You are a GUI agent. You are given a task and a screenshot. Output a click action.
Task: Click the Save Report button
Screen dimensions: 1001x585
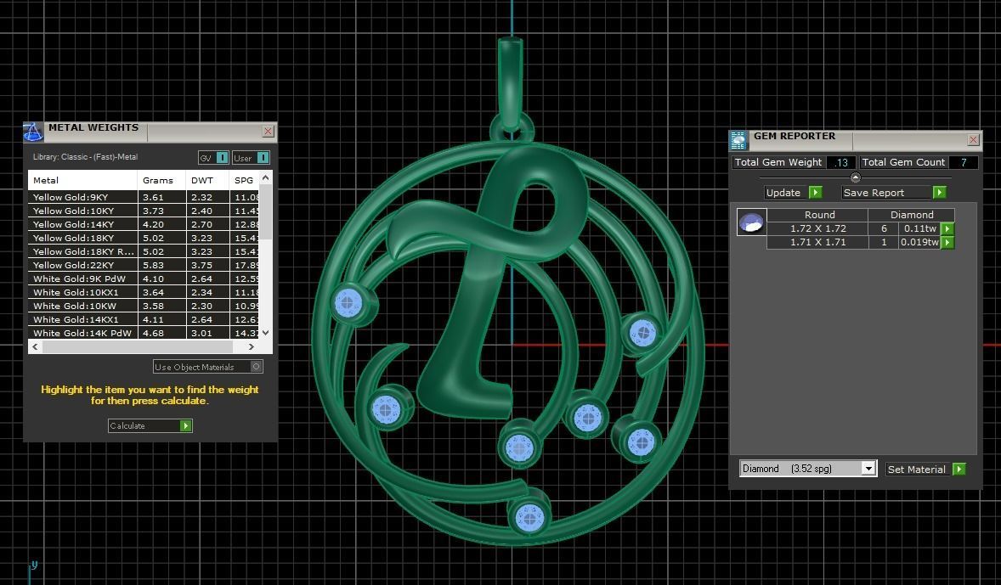[x=893, y=193]
